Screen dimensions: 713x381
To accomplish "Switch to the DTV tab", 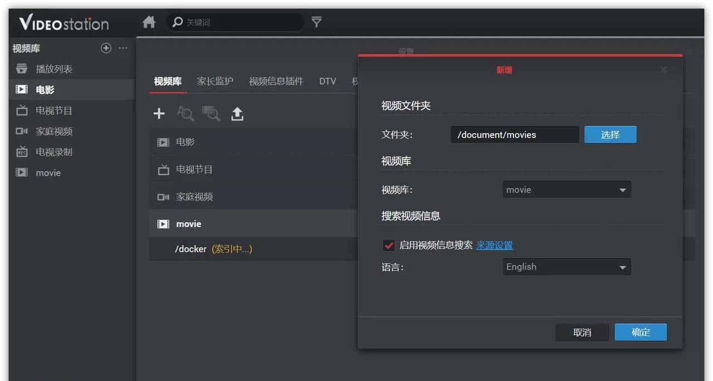I will pyautogui.click(x=328, y=81).
